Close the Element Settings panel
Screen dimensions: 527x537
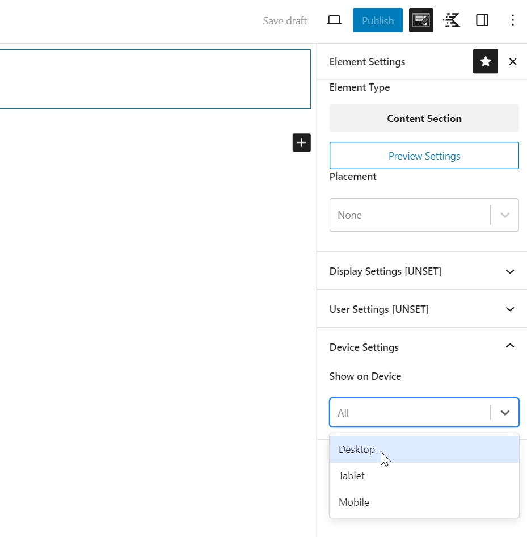pos(513,61)
